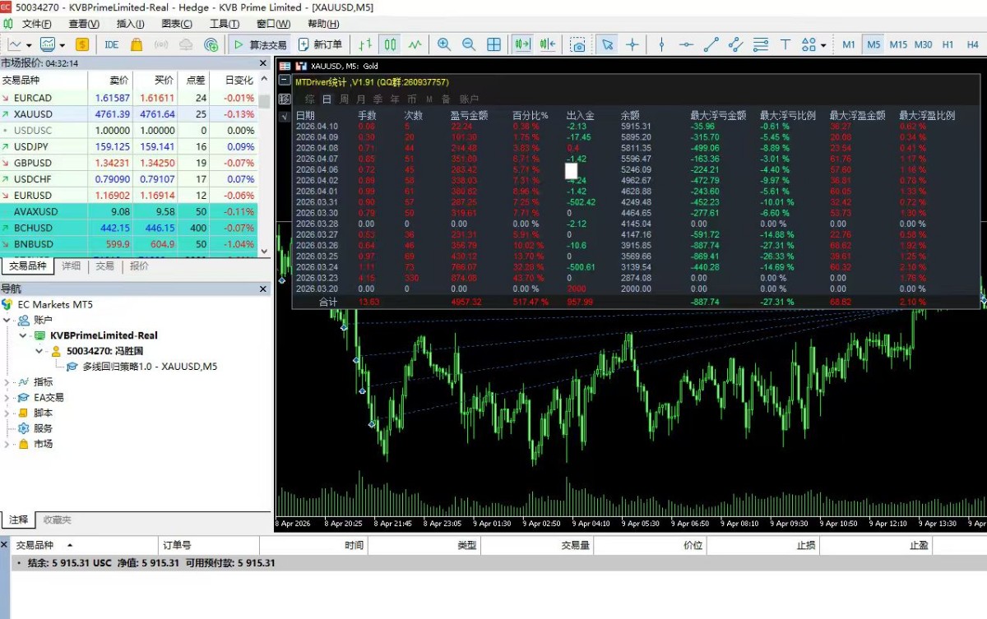This screenshot has height=619, width=987.
Task: Click the market shopping bag icon
Action: point(137,44)
